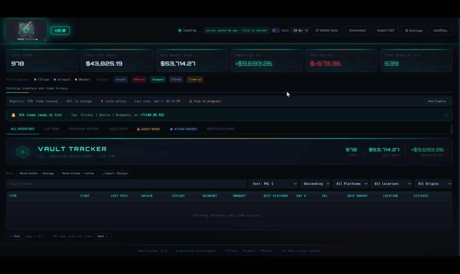Open the Descending order dropdown
The width and height of the screenshot is (460, 274).
pos(315,184)
